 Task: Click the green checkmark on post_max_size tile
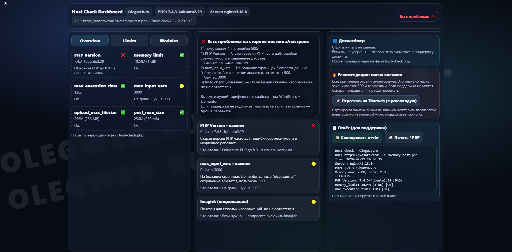(182, 112)
